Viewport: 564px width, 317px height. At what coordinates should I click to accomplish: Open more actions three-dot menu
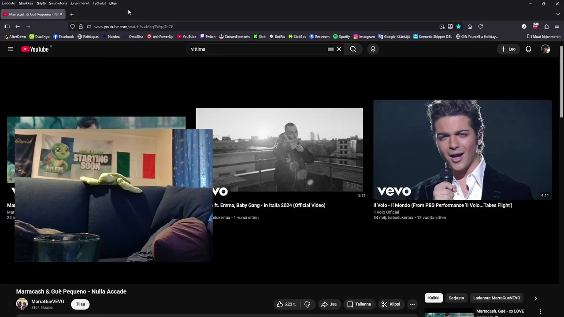click(x=412, y=304)
